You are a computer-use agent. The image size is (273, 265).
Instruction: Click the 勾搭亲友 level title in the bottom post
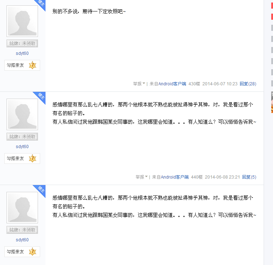[15, 252]
